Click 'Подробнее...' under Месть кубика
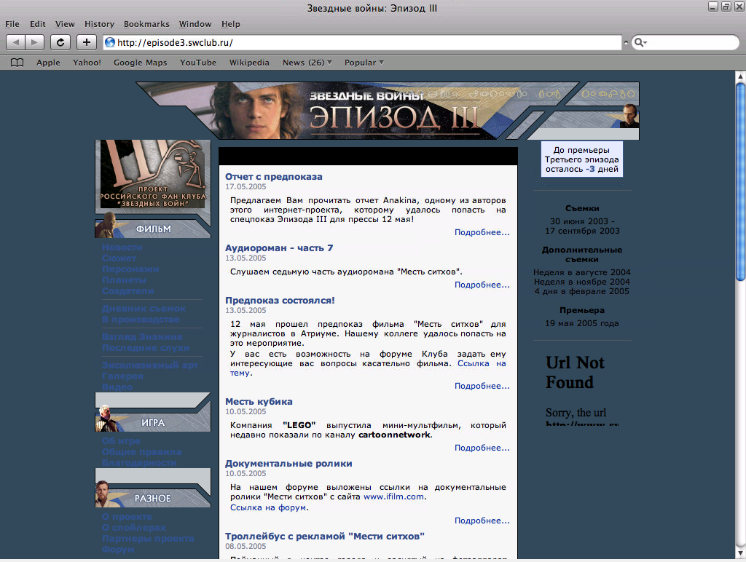Image resolution: width=746 pixels, height=562 pixels. click(x=482, y=448)
